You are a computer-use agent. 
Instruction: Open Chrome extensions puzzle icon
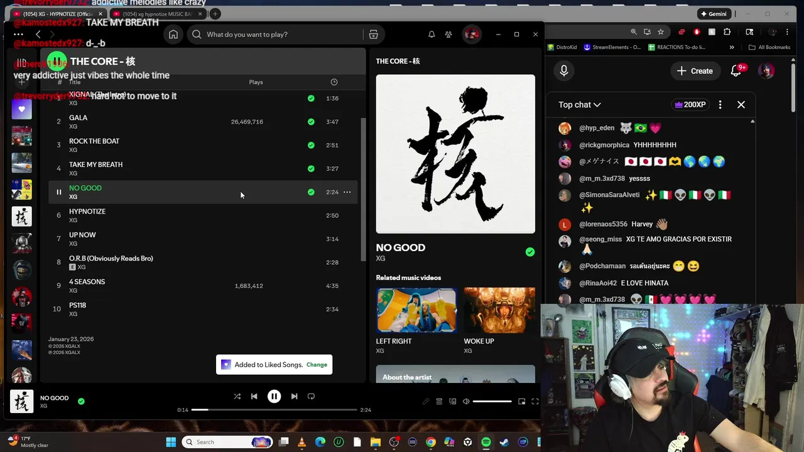(x=727, y=31)
